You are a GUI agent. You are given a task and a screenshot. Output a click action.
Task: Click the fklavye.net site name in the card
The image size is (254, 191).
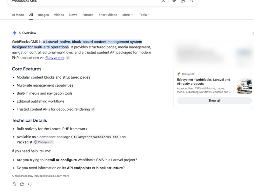(x=189, y=74)
